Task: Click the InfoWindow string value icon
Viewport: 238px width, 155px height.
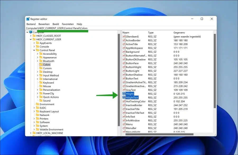Action: pyautogui.click(x=124, y=120)
